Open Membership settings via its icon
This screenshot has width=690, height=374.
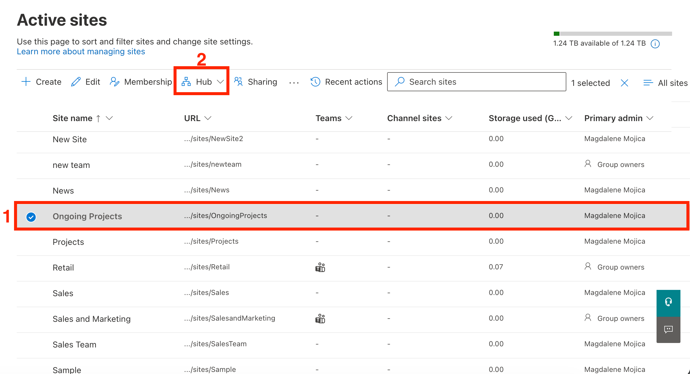[x=114, y=82]
